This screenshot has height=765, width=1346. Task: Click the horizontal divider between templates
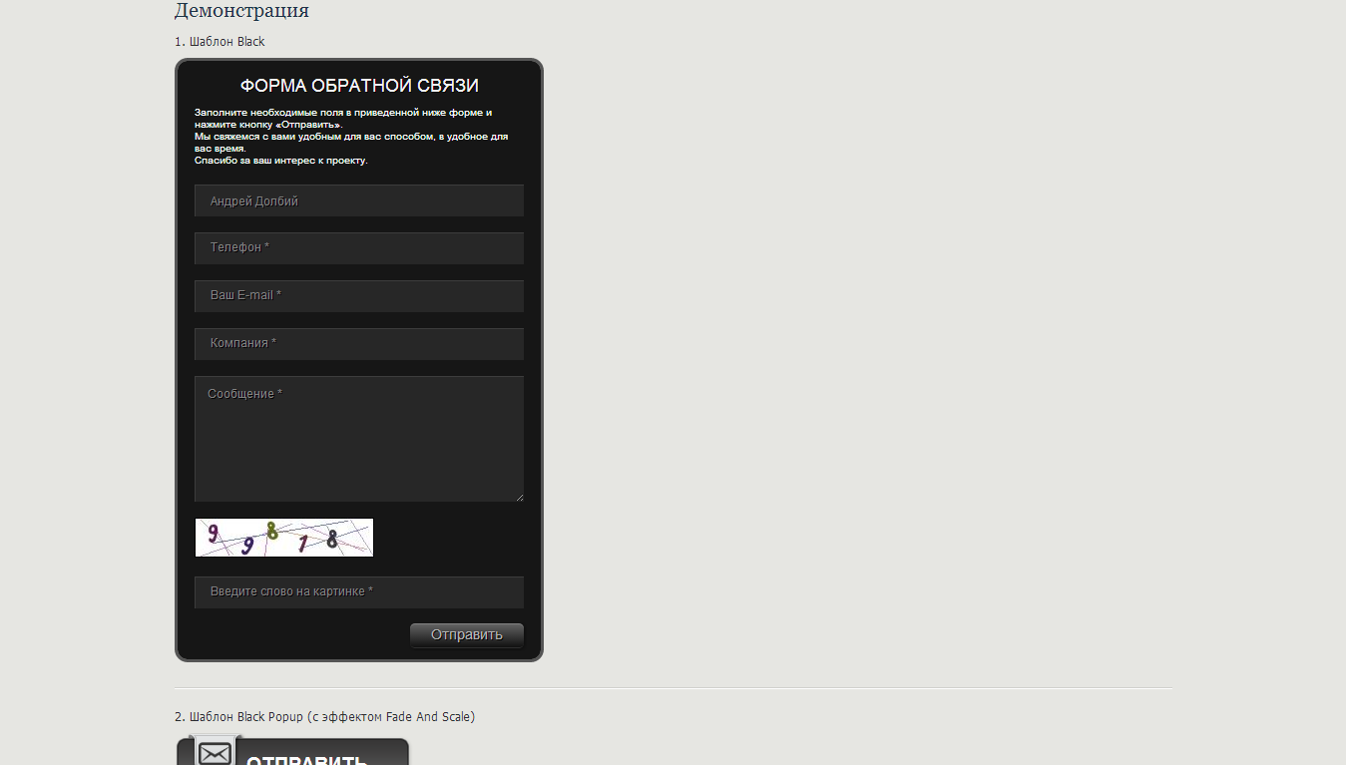pyautogui.click(x=673, y=688)
